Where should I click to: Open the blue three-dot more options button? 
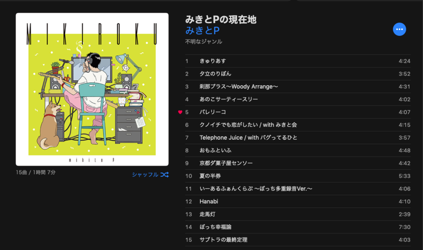click(399, 29)
